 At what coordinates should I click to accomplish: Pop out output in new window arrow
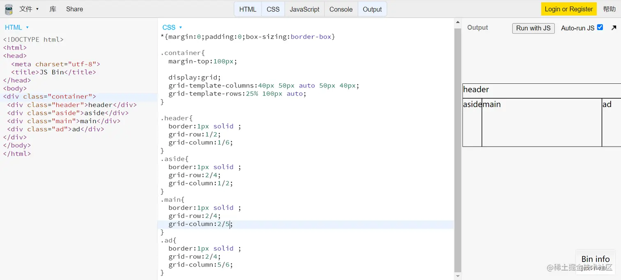click(614, 28)
